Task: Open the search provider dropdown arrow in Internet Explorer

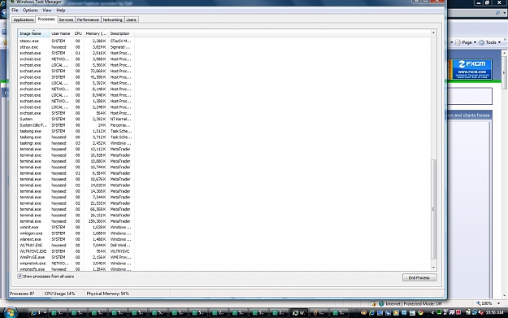Action: point(505,13)
